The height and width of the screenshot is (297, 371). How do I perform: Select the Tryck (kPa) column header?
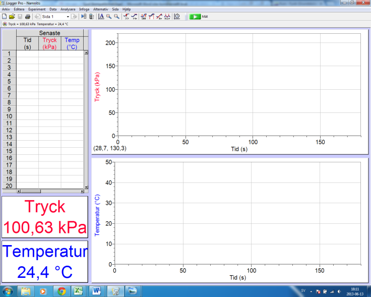point(50,43)
